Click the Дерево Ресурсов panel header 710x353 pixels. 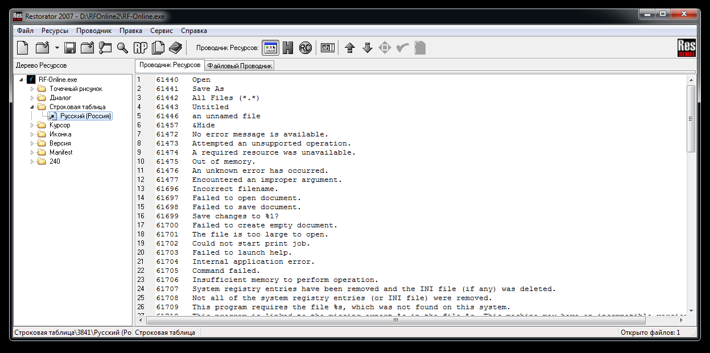[41, 65]
